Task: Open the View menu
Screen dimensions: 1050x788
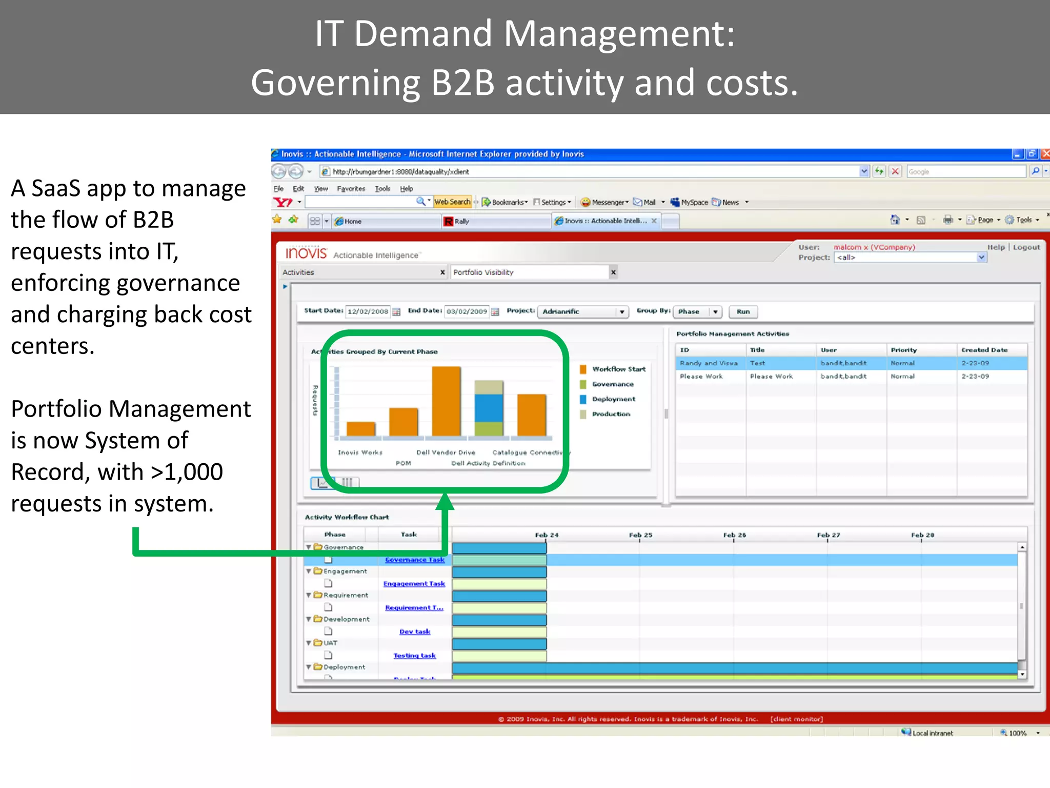Action: tap(321, 189)
